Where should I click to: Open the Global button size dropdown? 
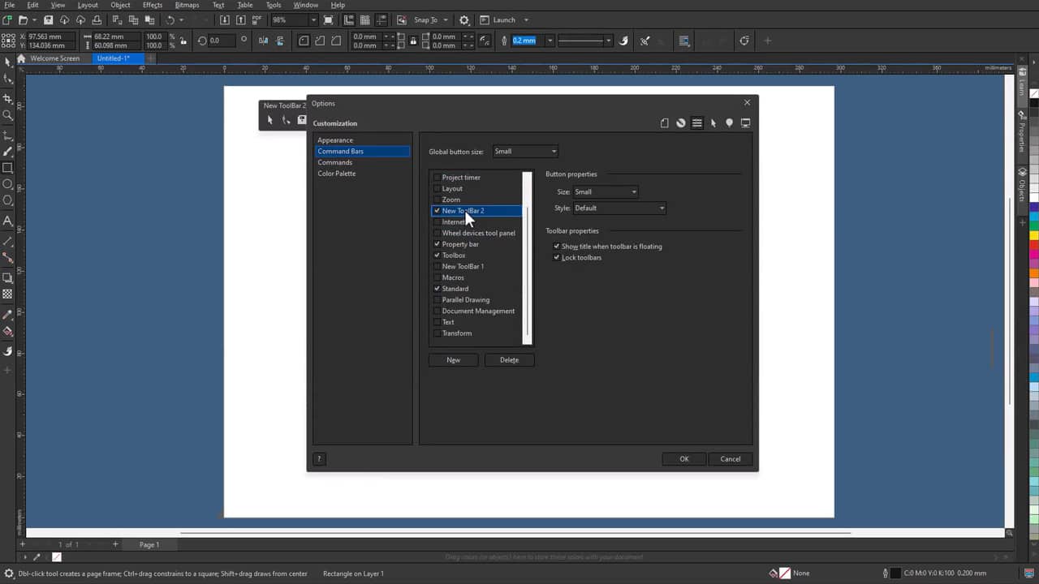(x=553, y=151)
